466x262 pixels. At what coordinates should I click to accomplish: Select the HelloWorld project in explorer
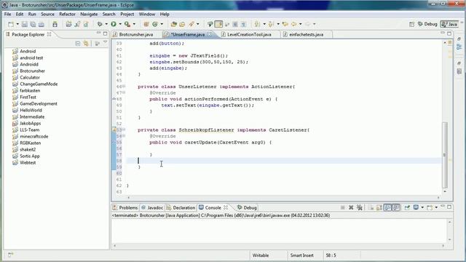tap(31, 110)
